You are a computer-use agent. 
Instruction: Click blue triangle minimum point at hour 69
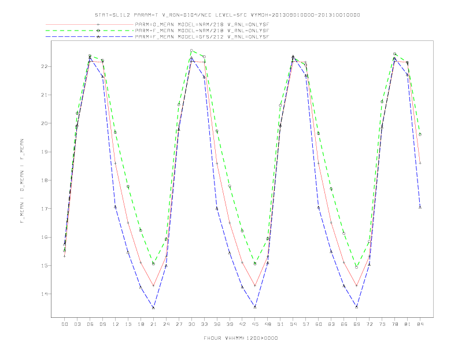click(357, 307)
